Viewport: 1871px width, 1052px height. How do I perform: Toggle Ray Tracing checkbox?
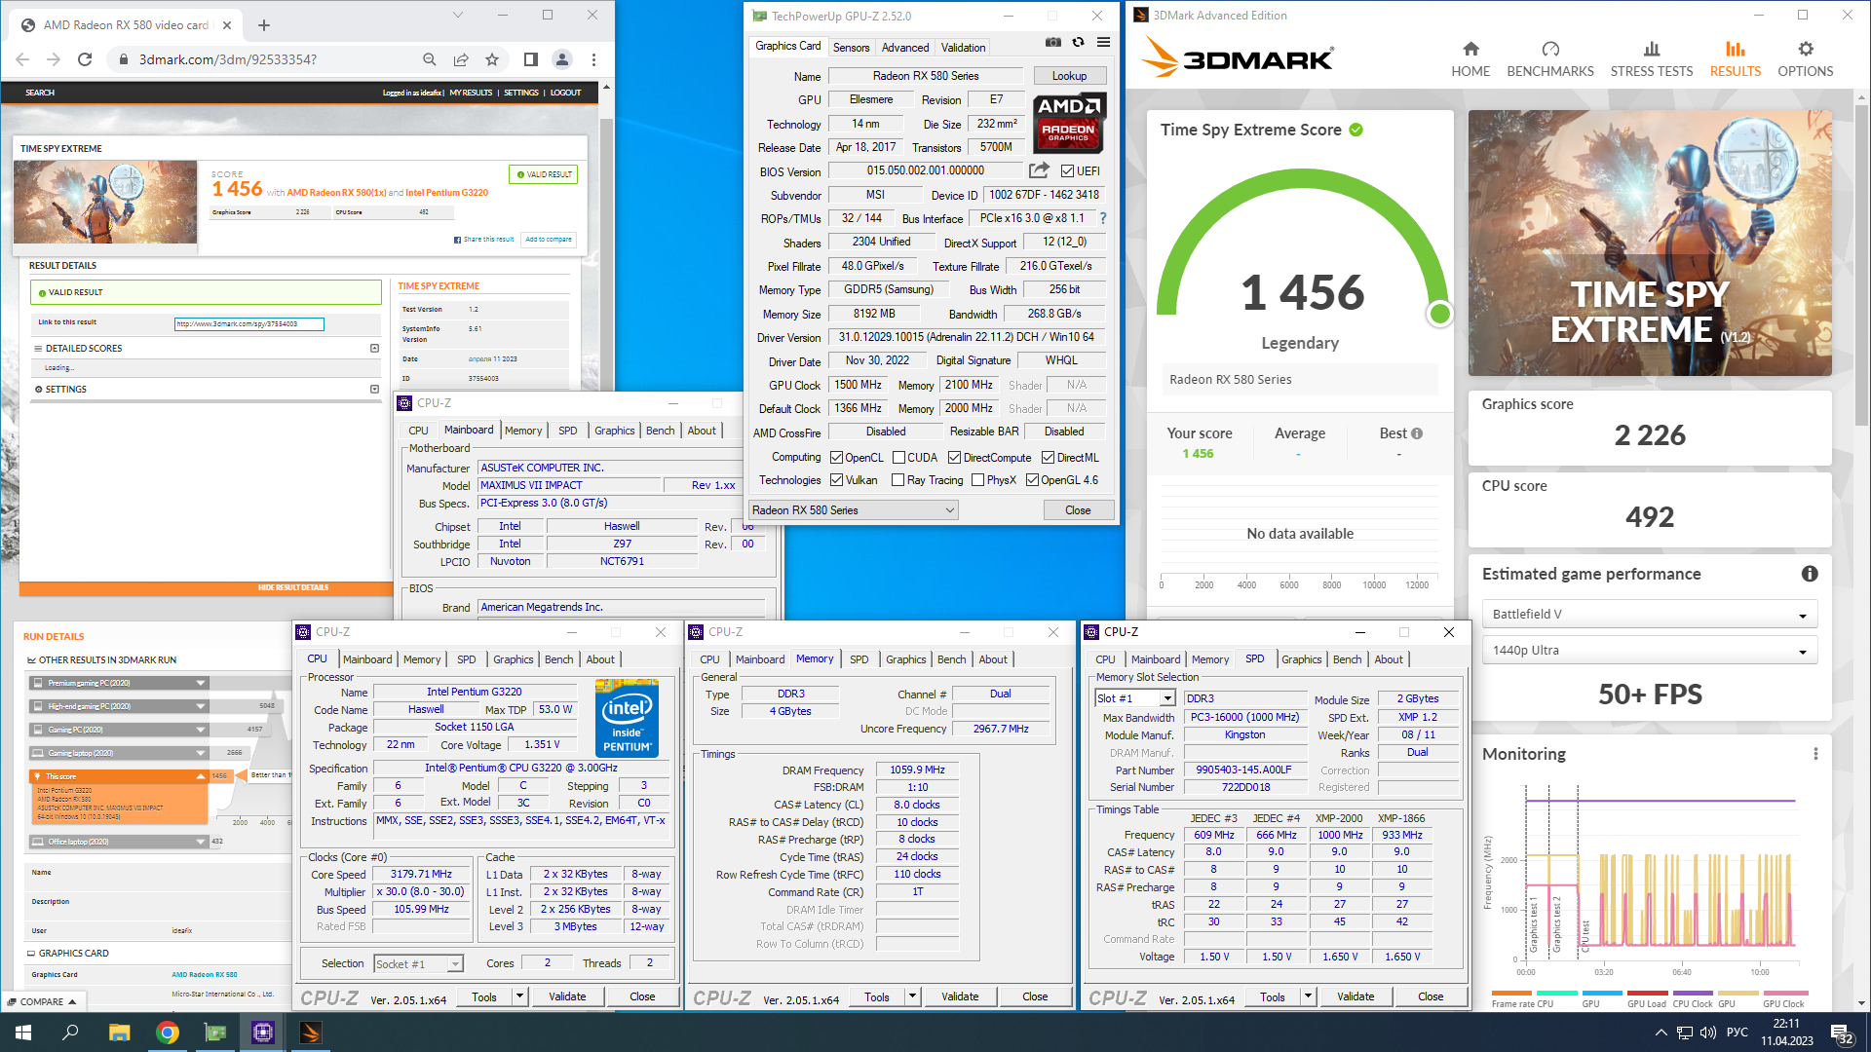click(x=898, y=480)
